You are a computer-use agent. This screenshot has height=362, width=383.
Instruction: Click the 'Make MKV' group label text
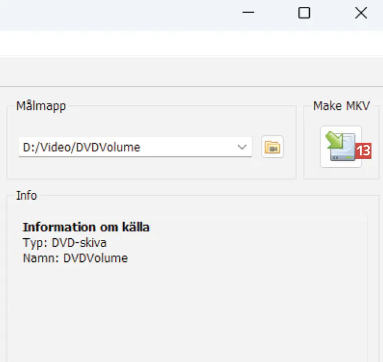342,106
